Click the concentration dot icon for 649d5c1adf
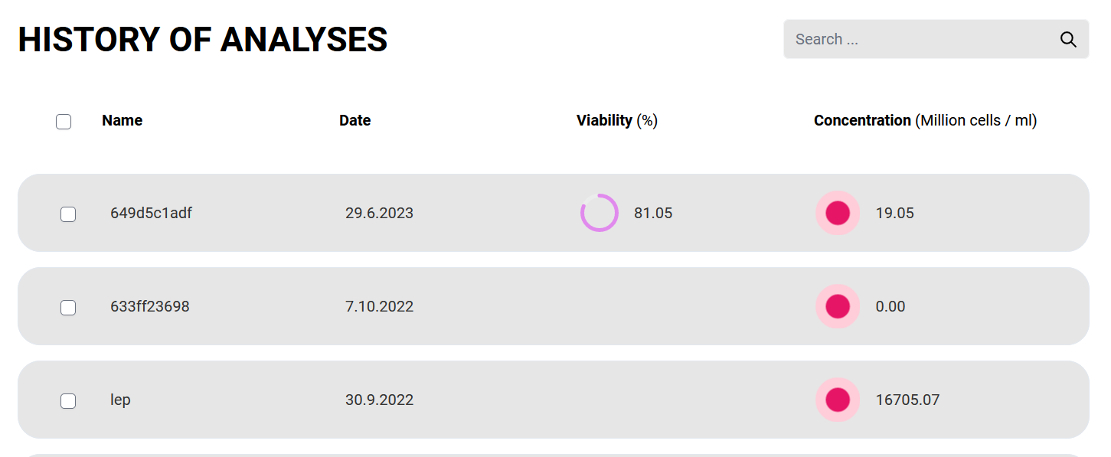The height and width of the screenshot is (457, 1111). click(x=838, y=213)
